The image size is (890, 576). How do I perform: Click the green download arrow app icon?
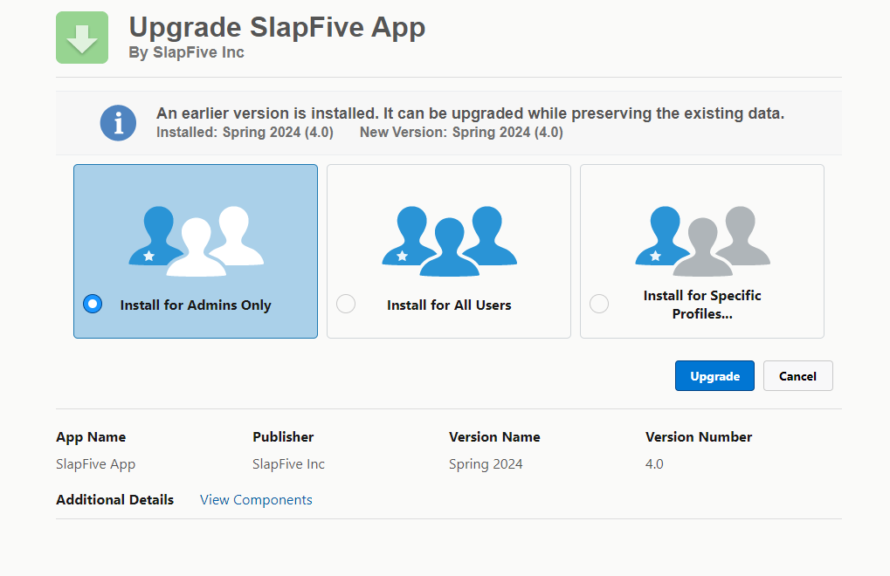[x=82, y=38]
